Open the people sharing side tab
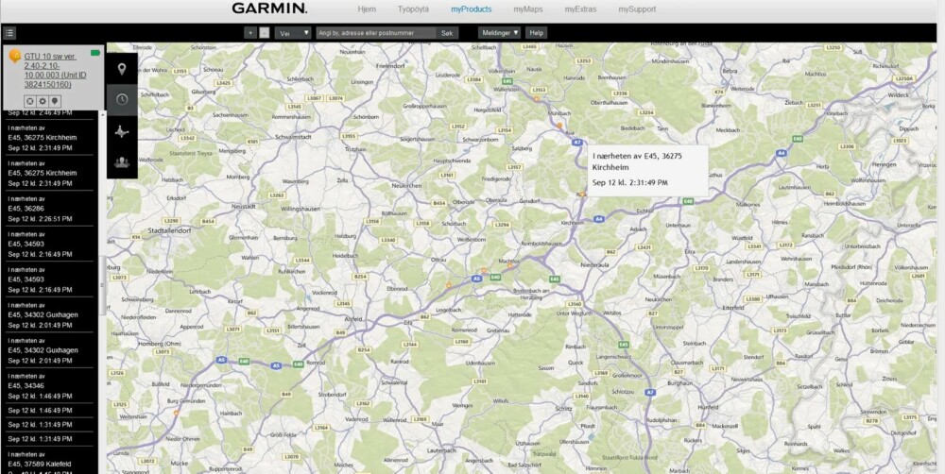The image size is (945, 474). coord(122,162)
